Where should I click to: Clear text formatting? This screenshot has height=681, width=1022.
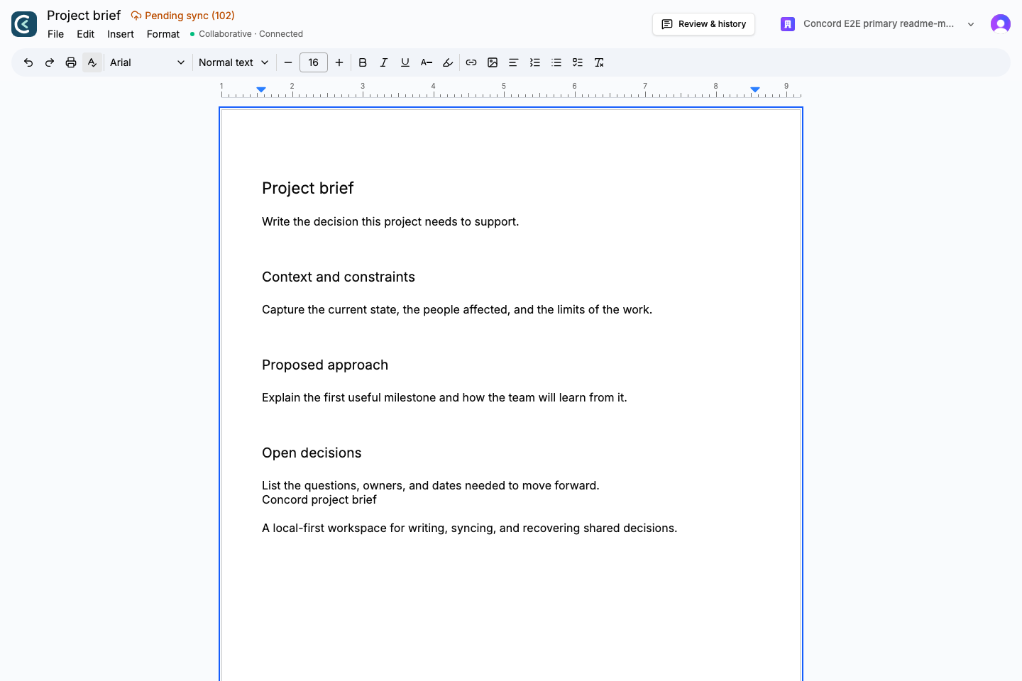coord(599,62)
